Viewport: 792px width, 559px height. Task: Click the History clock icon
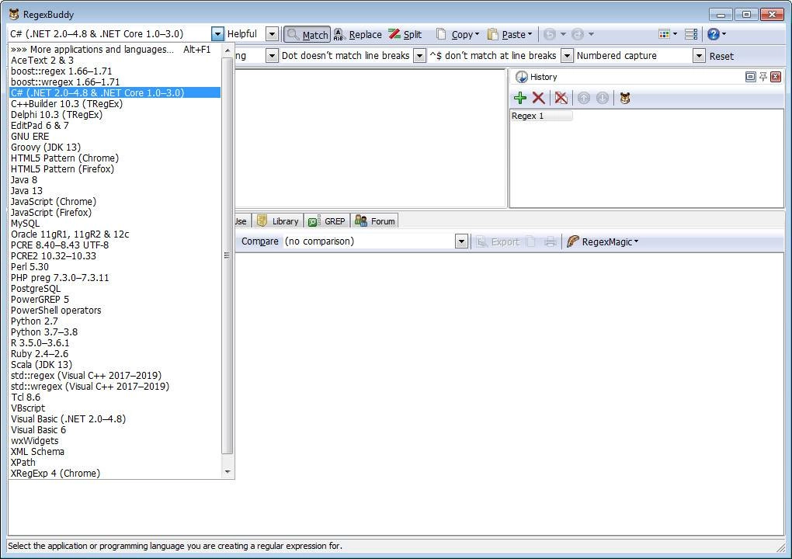(x=521, y=77)
